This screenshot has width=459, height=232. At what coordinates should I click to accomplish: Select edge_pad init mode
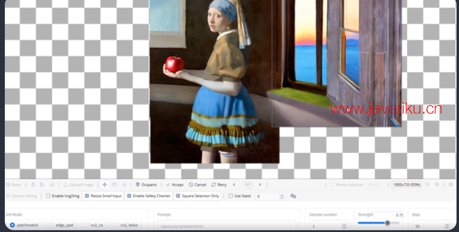[x=61, y=225]
